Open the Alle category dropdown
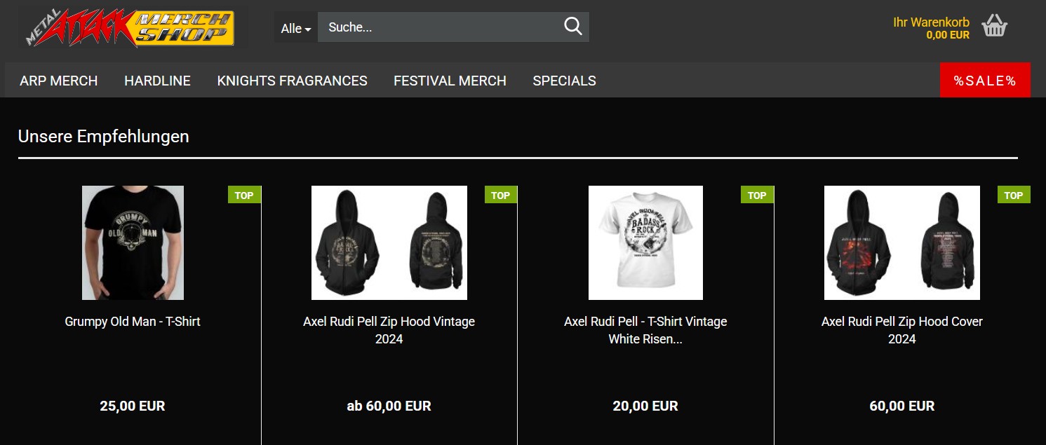Viewport: 1046px width, 445px height. [x=295, y=29]
